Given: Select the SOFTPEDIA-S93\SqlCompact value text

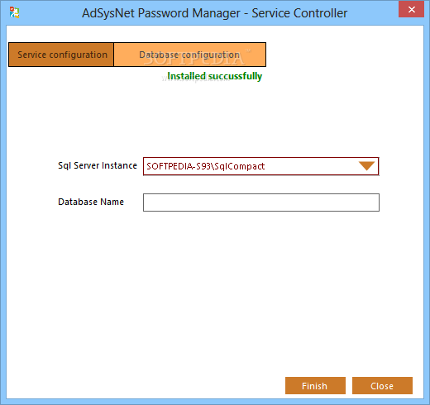Looking at the screenshot, I should [206, 166].
